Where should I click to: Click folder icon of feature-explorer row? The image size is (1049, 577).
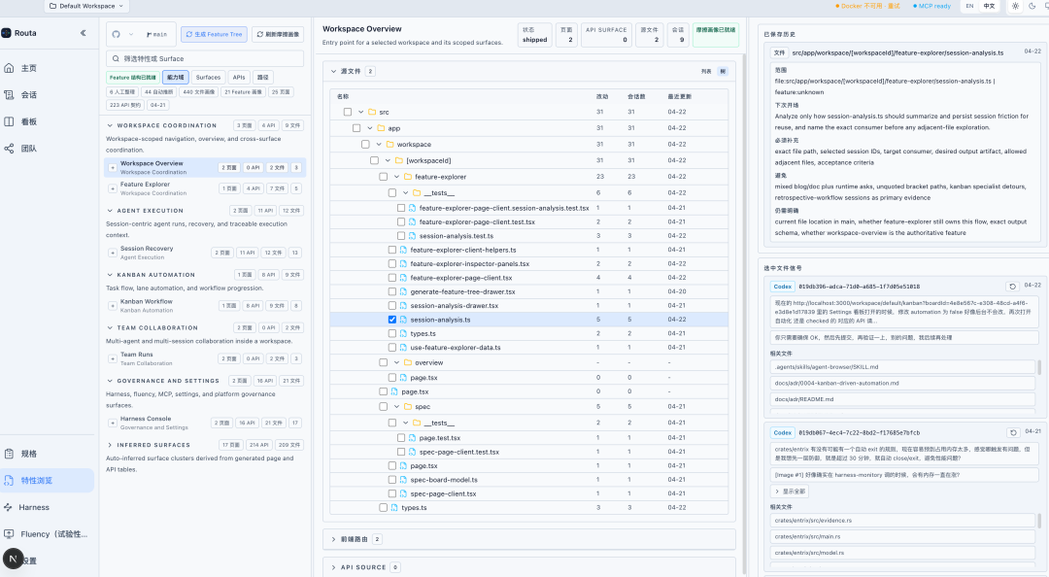407,177
